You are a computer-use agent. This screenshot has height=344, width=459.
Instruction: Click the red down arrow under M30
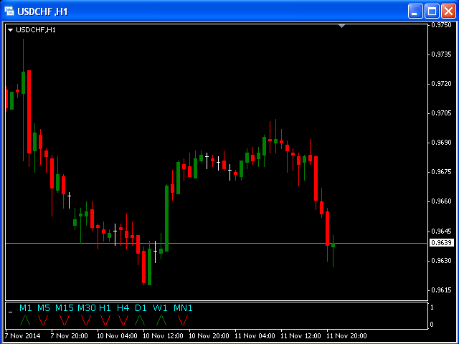tap(87, 320)
